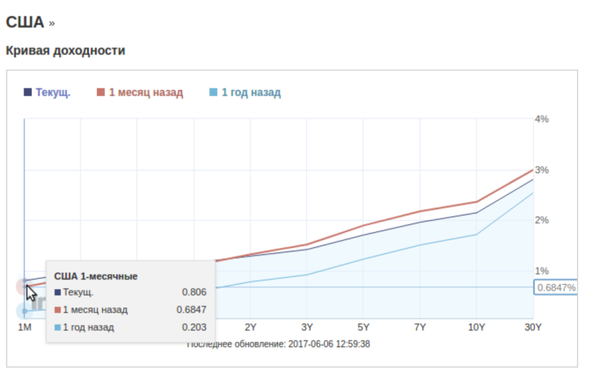Click the dark blue Текущ. legend square
The image size is (589, 377).
pos(28,93)
